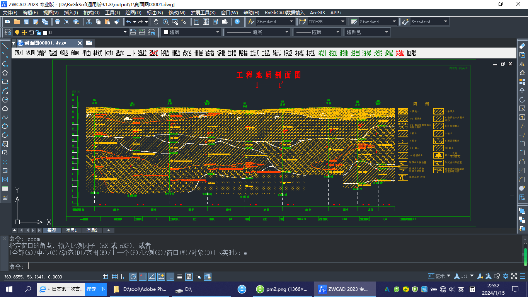Image resolution: width=528 pixels, height=297 pixels.
Task: Toggle Polar tracking in status bar
Action: pyautogui.click(x=133, y=277)
